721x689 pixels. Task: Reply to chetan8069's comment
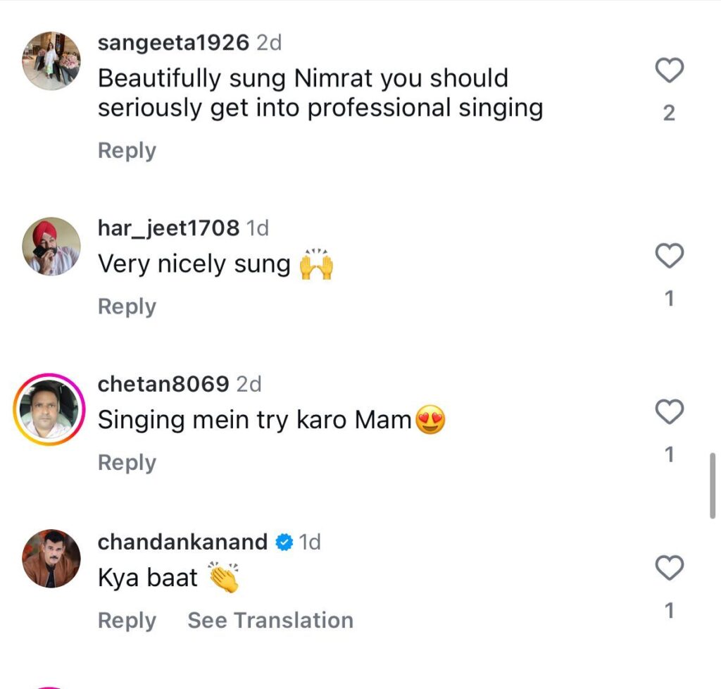pyautogui.click(x=127, y=463)
